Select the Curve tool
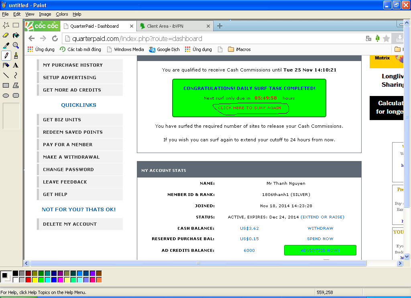Image resolution: width=411 pixels, height=298 pixels. point(16,75)
